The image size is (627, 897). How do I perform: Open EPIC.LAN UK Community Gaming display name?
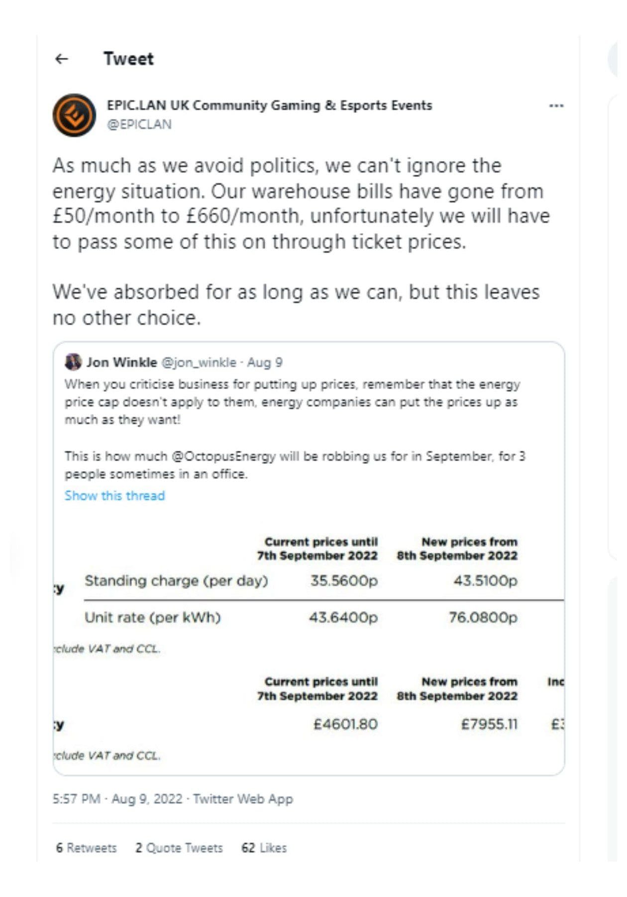pos(269,105)
